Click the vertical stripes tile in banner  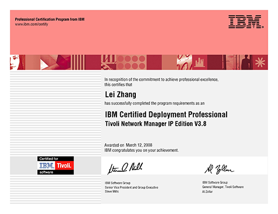click(78, 62)
